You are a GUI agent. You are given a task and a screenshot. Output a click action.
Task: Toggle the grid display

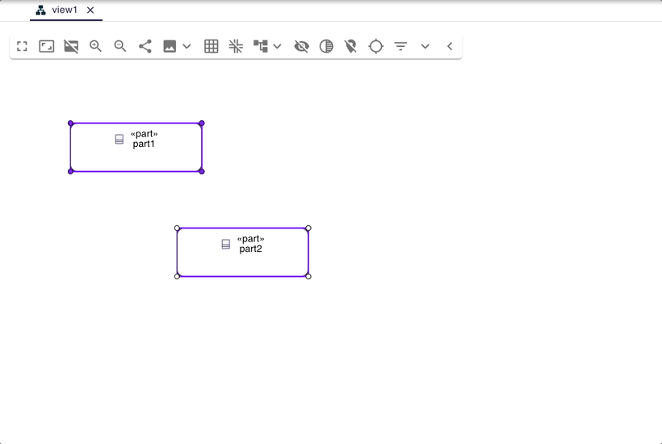coord(212,47)
